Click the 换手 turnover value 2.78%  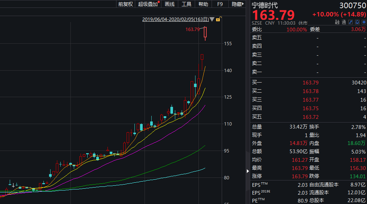[x=358, y=127]
